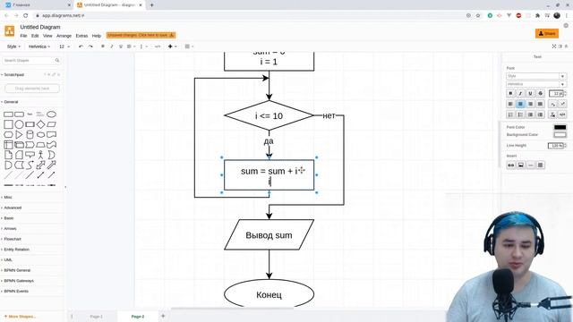
Task: Click the Share button
Action: [547, 33]
